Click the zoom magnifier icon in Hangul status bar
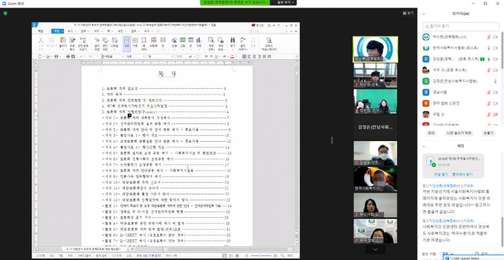The image size is (504, 260). pyautogui.click(x=282, y=256)
